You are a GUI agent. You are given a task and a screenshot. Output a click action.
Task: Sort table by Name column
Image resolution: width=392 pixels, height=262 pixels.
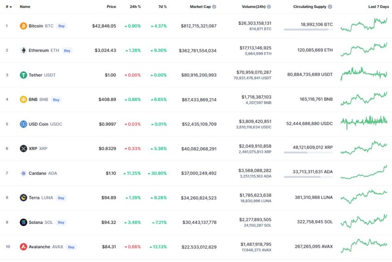pos(25,7)
